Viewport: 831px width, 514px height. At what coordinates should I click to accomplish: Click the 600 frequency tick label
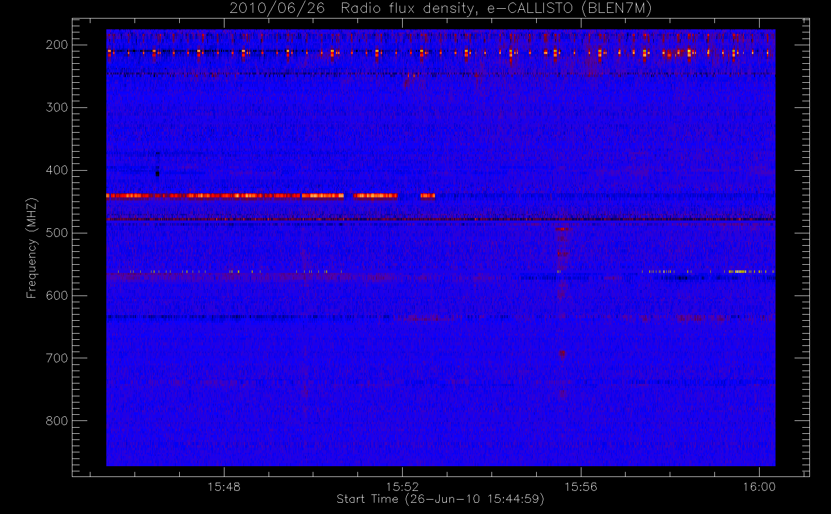click(x=57, y=296)
